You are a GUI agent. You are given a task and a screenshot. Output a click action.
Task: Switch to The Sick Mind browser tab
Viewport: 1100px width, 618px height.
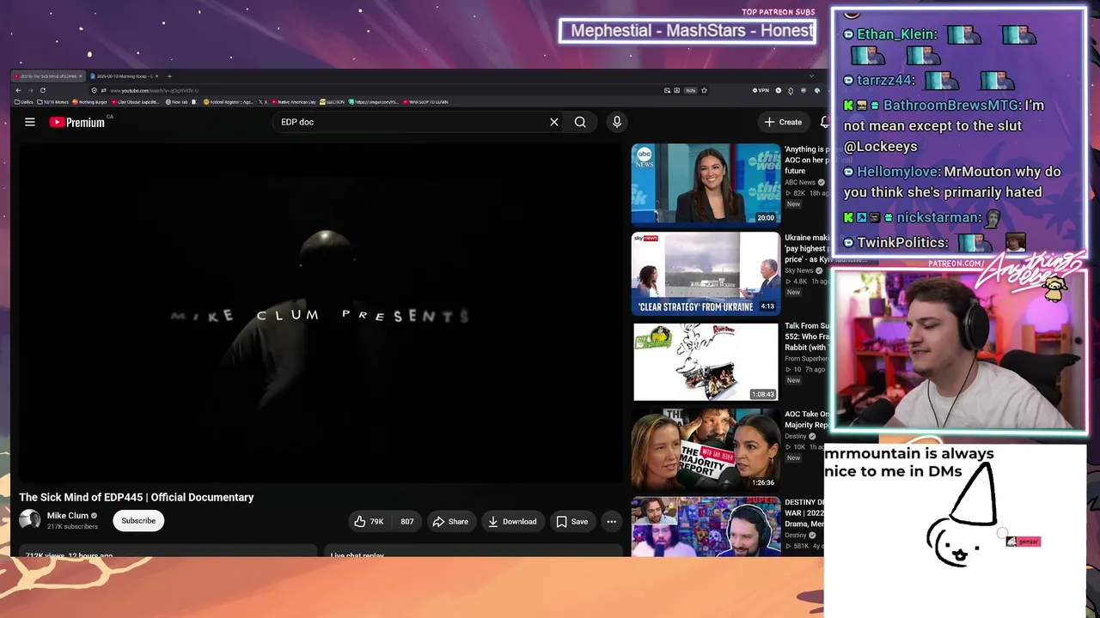click(x=47, y=76)
